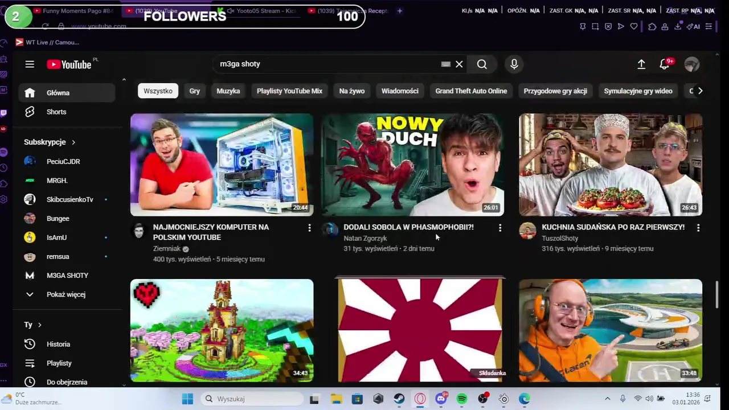Image resolution: width=729 pixels, height=410 pixels.
Task: Open the TuszolShoty channel link
Action: coord(560,239)
